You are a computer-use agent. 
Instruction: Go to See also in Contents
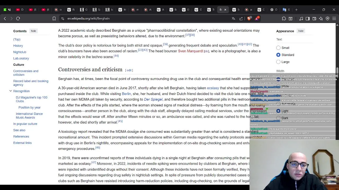[19, 130]
